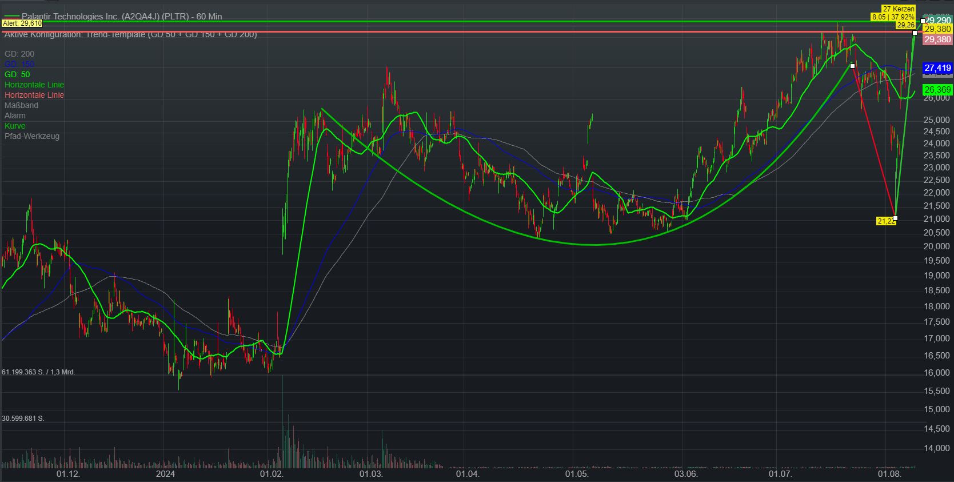Viewport: 954px width, 482px height.
Task: Click the 25,000 price axis label
Action: click(x=938, y=120)
